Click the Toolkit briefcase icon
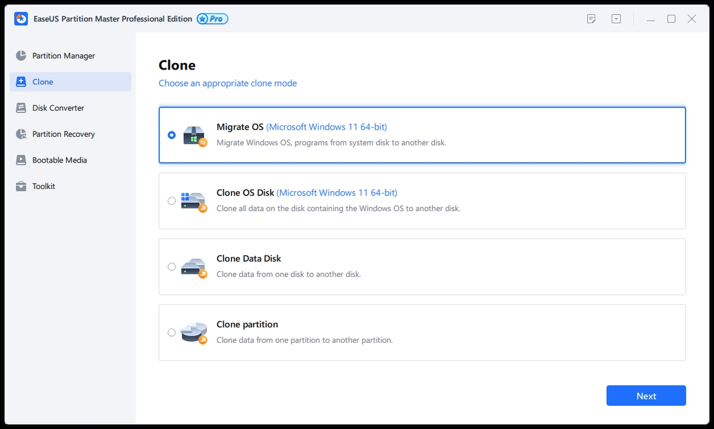 21,187
